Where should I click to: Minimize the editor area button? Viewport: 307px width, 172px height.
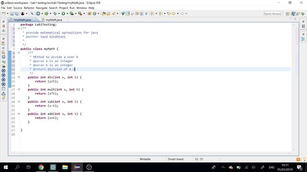[x=291, y=19]
